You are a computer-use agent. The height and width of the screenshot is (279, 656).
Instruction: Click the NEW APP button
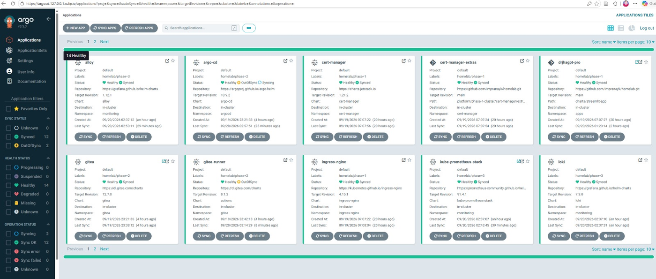tap(76, 28)
